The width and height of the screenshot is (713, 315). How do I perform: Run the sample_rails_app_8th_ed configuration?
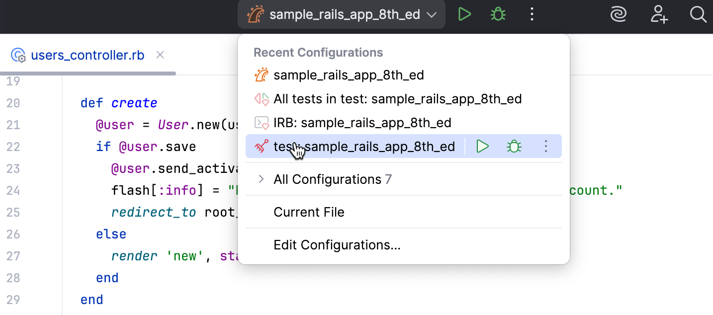464,14
